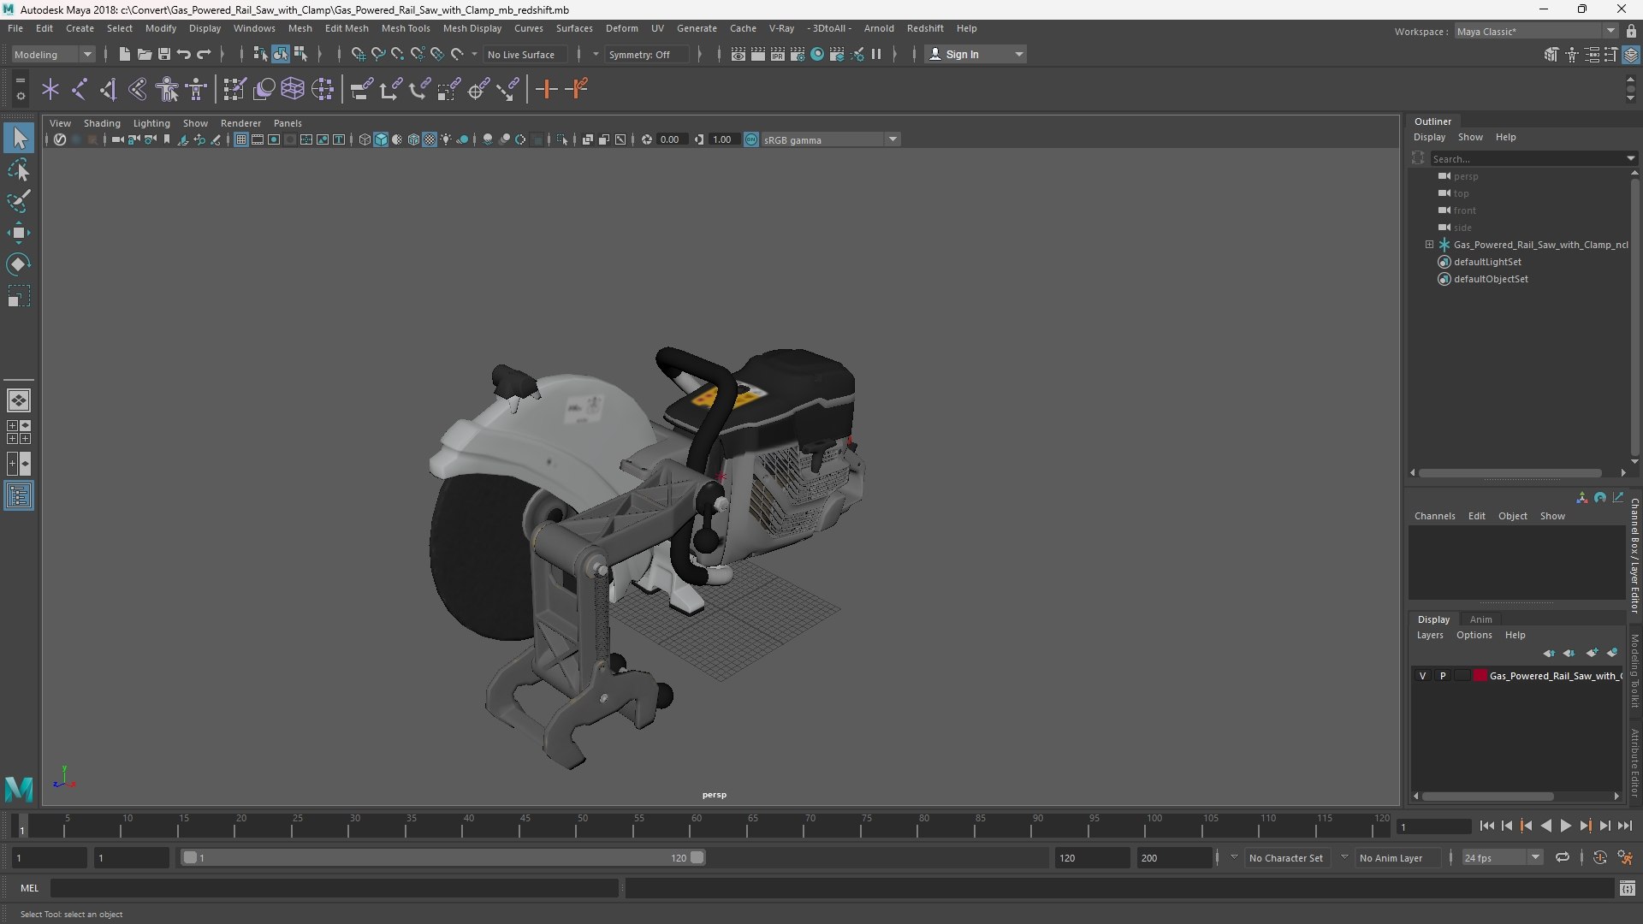Viewport: 1643px width, 924px height.
Task: Open the Mesh Tools menu
Action: [406, 28]
